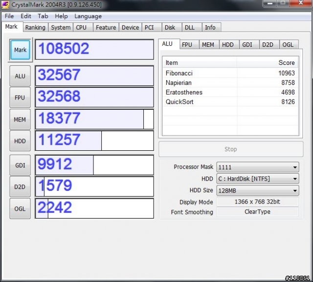Click Fibonacci score 10963
Viewport: 313px width, 282px height.
(287, 73)
